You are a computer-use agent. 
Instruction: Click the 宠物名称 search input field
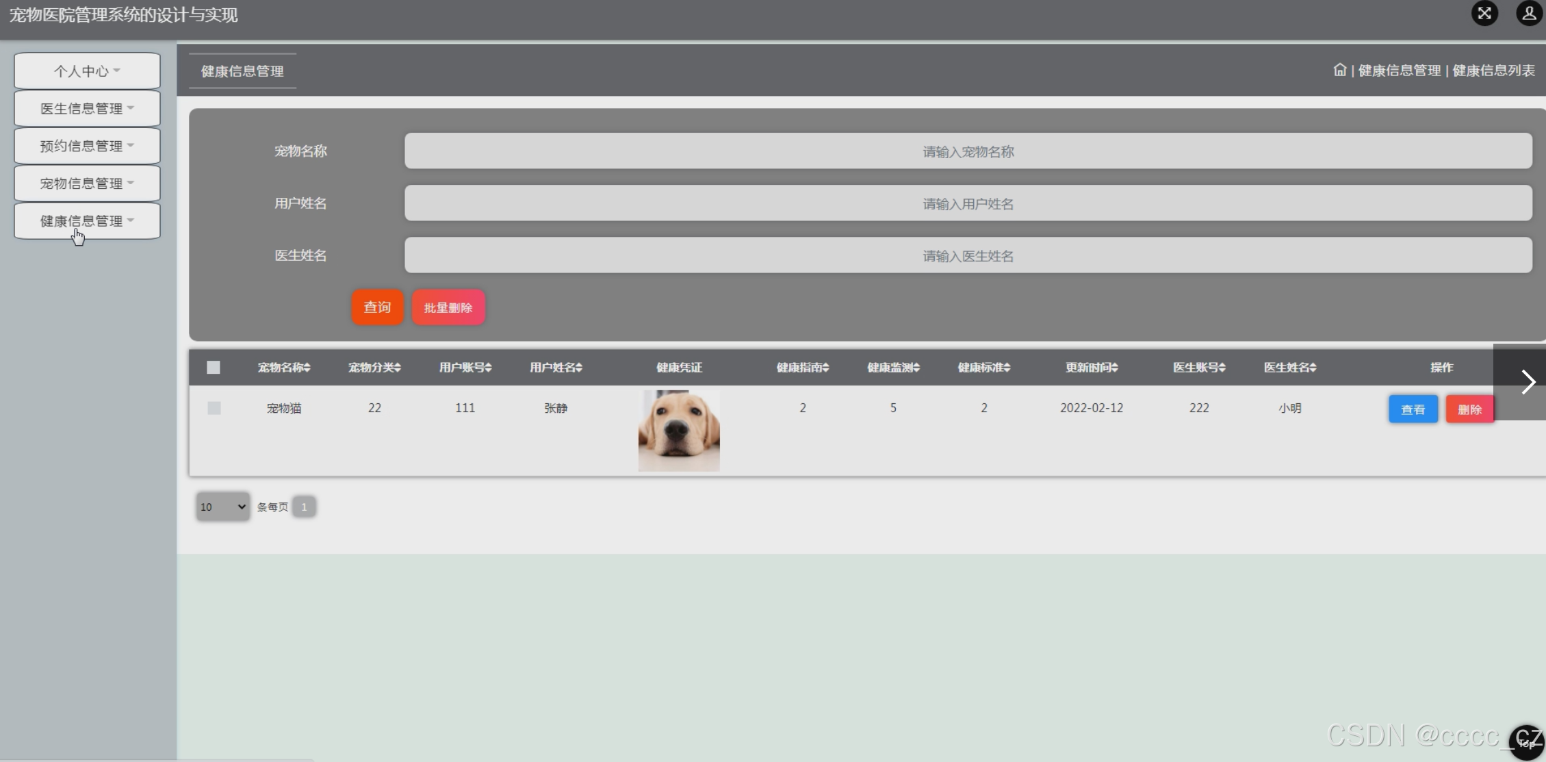[x=968, y=151]
